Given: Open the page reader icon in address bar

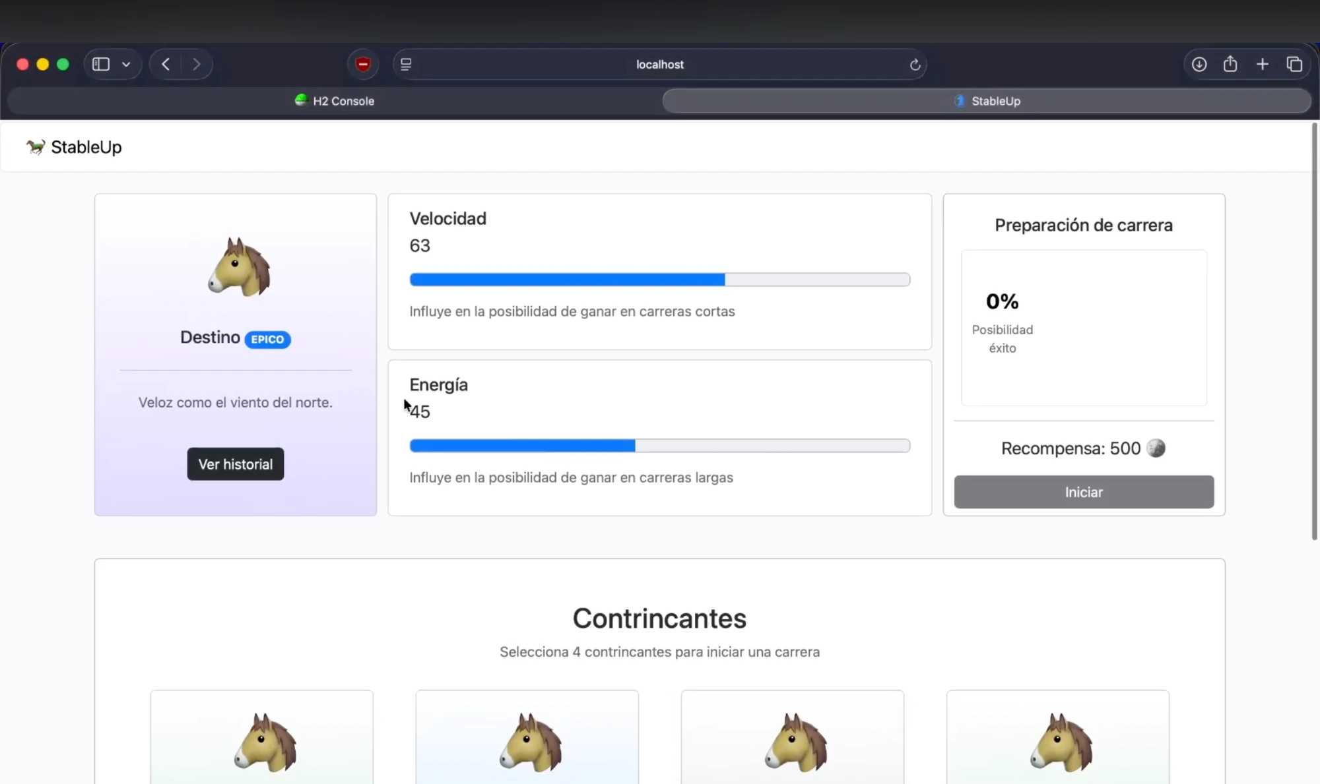Looking at the screenshot, I should pyautogui.click(x=406, y=64).
